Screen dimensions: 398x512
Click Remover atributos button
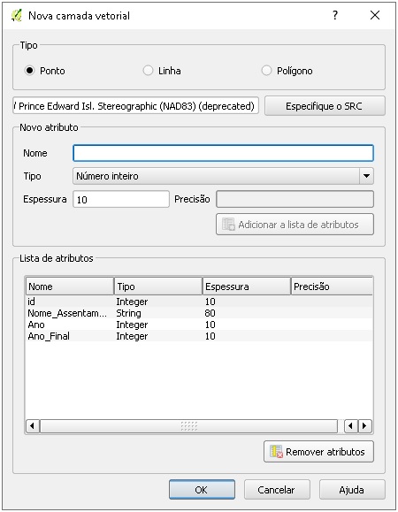click(x=318, y=452)
